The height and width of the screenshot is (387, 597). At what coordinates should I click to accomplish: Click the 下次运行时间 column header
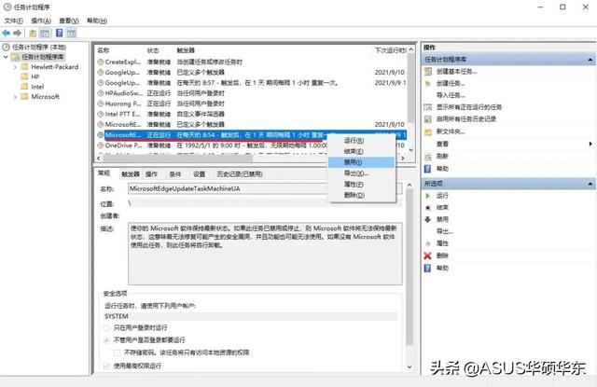click(x=390, y=50)
